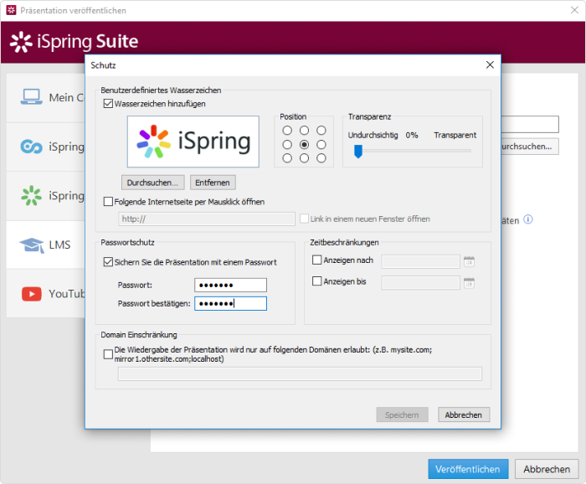The width and height of the screenshot is (586, 484).
Task: Select top-left watermark position
Action: coord(287,131)
